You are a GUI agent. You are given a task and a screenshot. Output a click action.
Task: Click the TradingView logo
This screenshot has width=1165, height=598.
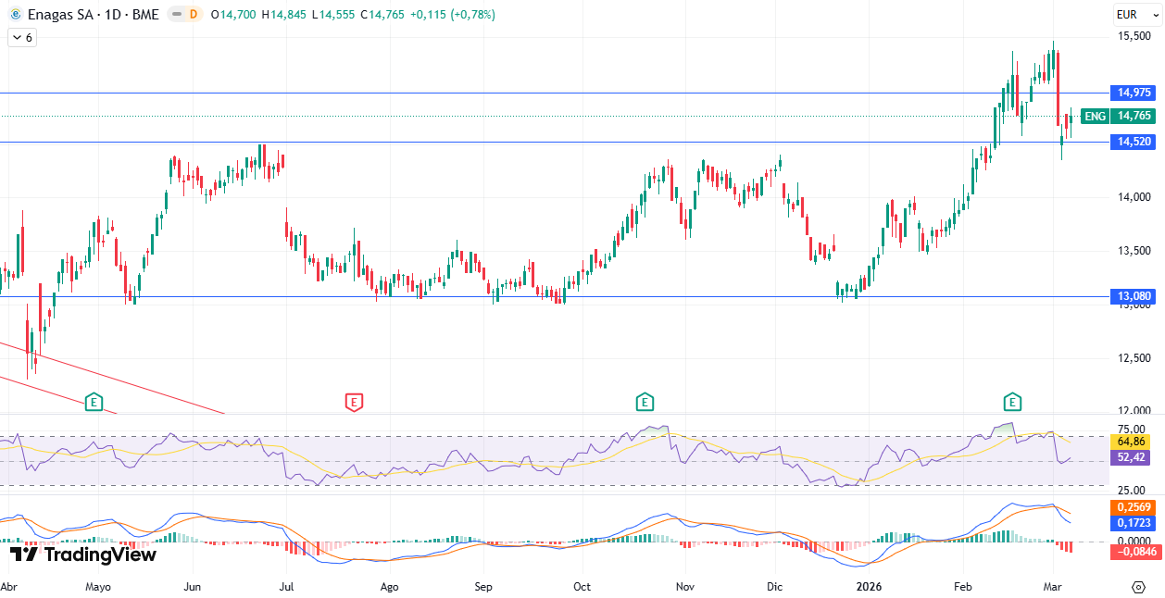(83, 554)
